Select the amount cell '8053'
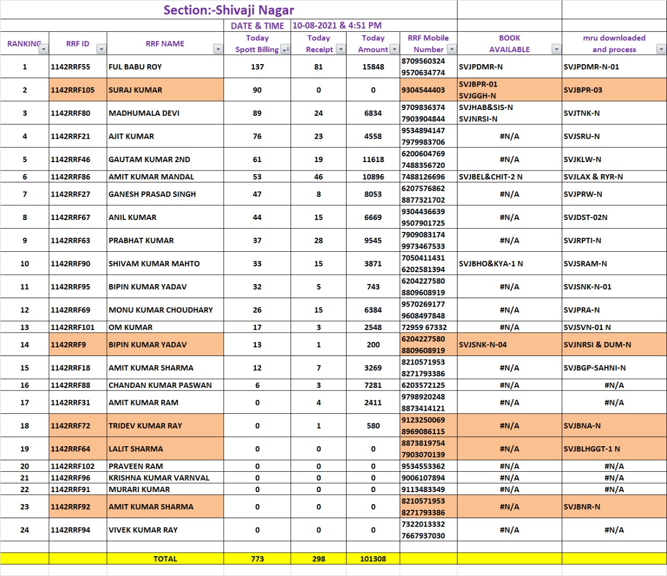This screenshot has height=576, width=667. 373,194
